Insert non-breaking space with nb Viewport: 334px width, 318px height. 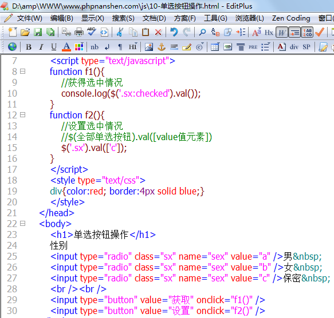(x=95, y=47)
